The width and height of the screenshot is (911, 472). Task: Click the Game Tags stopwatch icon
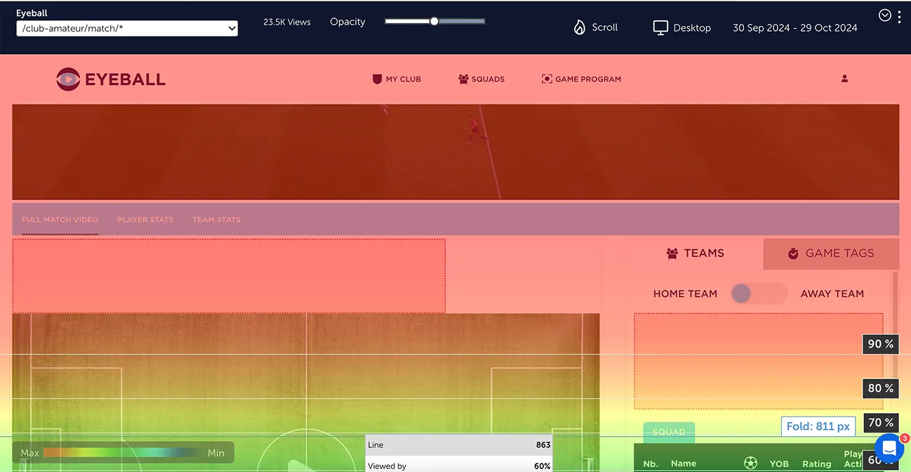pyautogui.click(x=793, y=254)
